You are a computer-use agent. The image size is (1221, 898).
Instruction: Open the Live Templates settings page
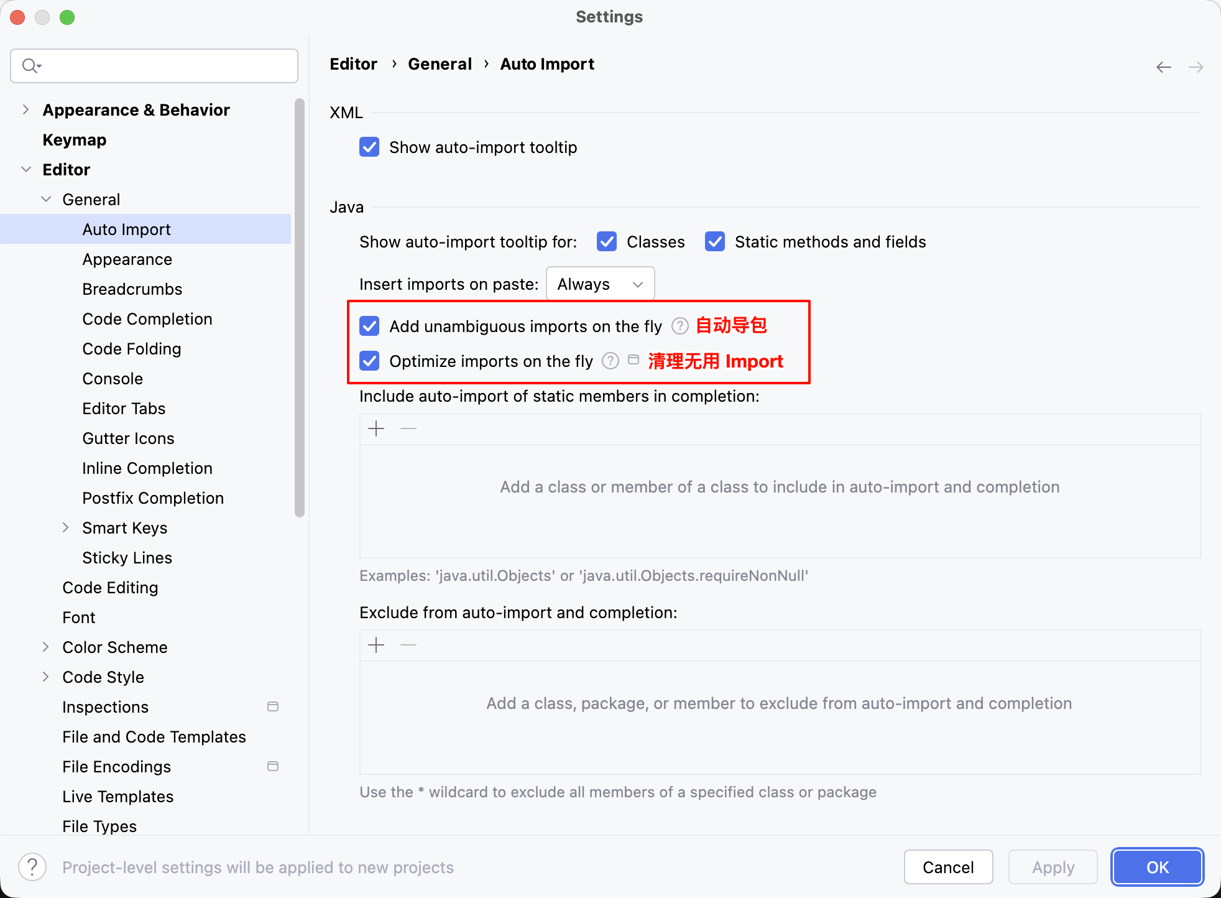118,797
